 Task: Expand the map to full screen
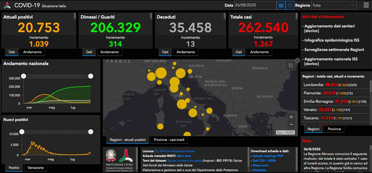298,60
